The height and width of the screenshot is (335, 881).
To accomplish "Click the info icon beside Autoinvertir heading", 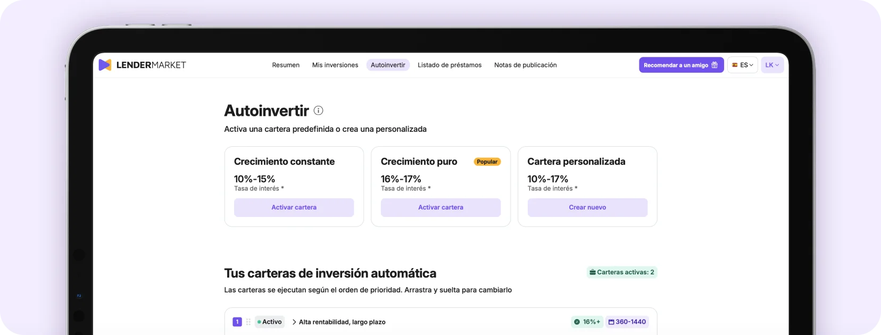I will click(318, 111).
